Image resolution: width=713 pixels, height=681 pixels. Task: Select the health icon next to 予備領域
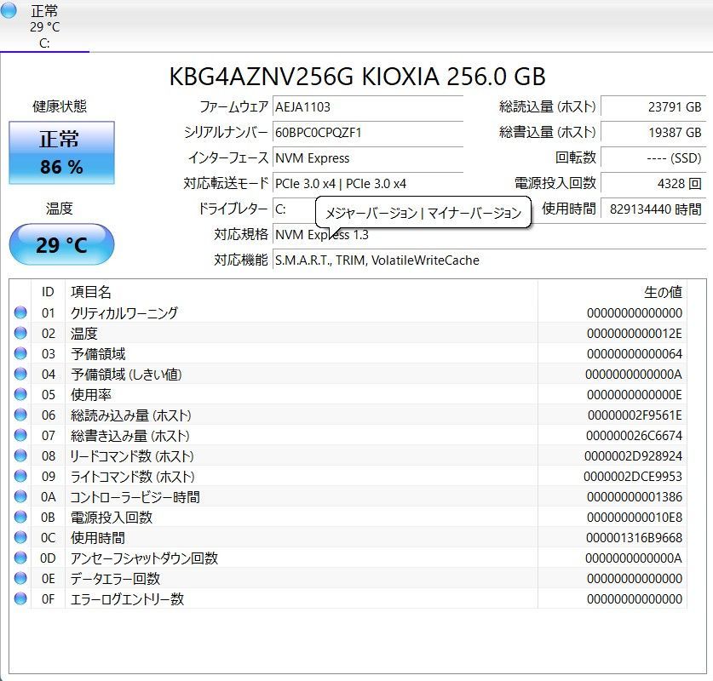click(20, 353)
